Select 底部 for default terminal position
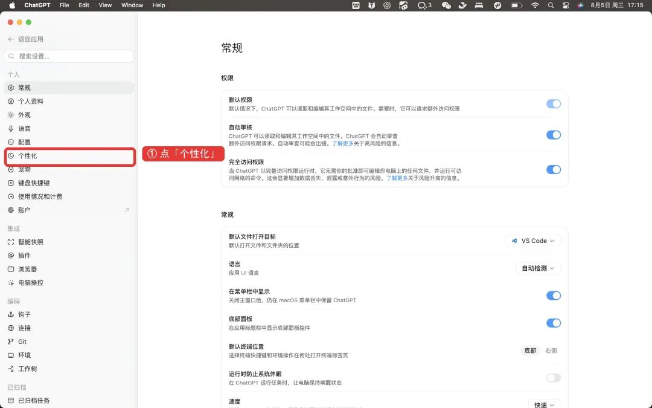652x408 pixels. [x=530, y=351]
